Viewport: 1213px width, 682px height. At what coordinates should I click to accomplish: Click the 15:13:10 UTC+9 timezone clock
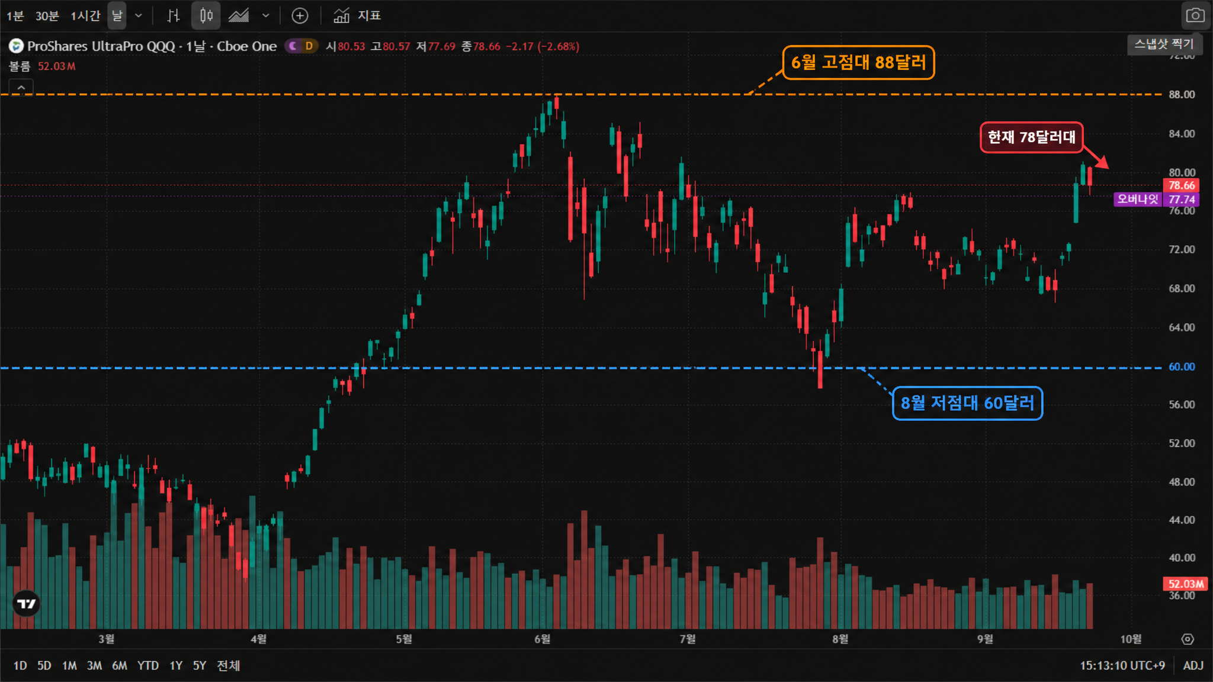pyautogui.click(x=1122, y=665)
